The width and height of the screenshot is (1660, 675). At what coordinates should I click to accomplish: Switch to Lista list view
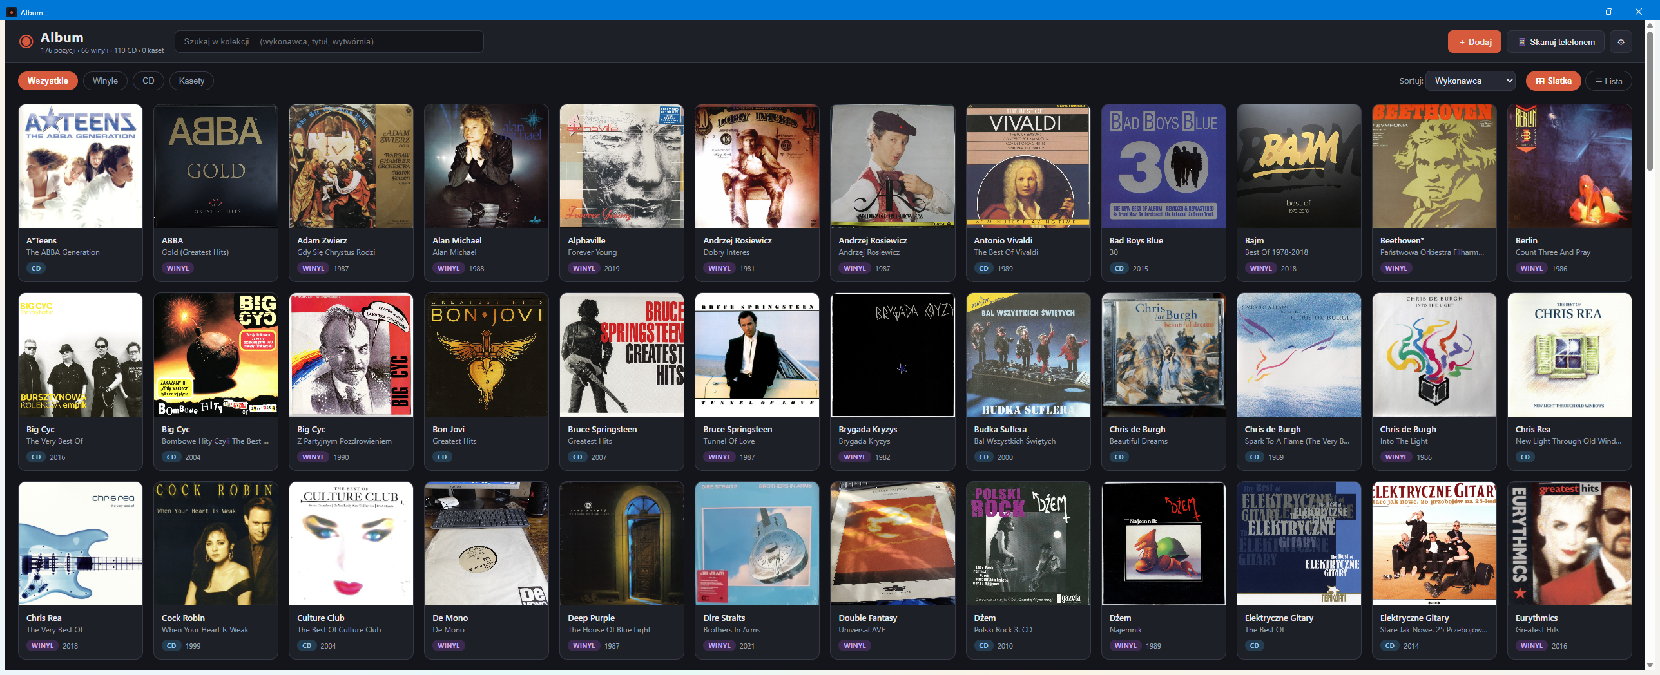[x=1608, y=81]
